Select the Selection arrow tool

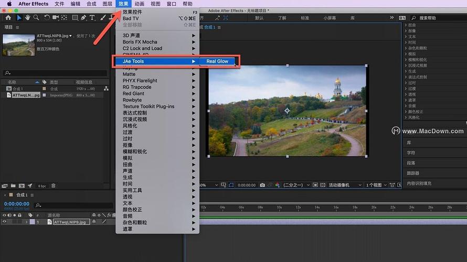pos(19,18)
